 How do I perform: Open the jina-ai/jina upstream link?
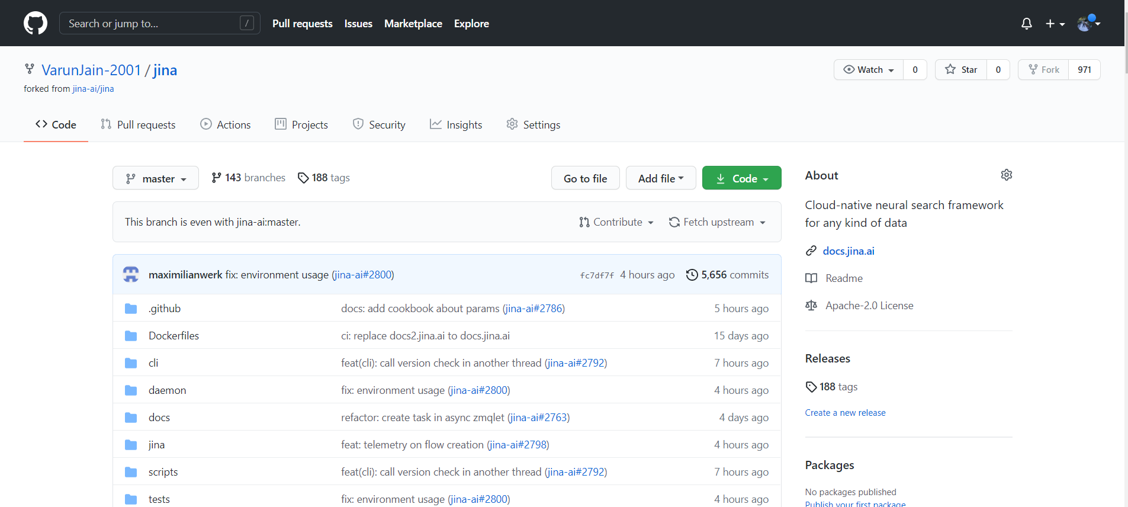(x=94, y=89)
